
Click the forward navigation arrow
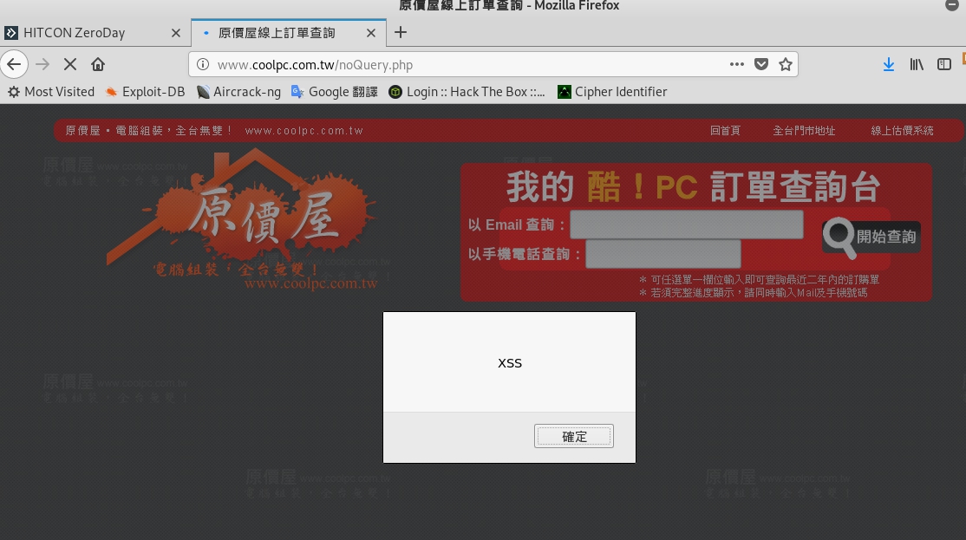pyautogui.click(x=42, y=64)
